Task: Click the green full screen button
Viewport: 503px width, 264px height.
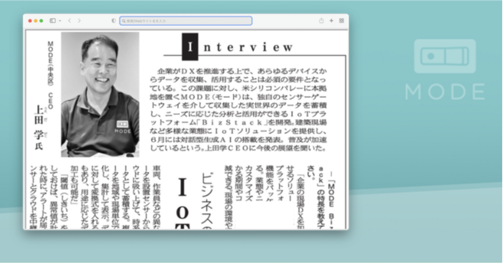Action: 41,21
